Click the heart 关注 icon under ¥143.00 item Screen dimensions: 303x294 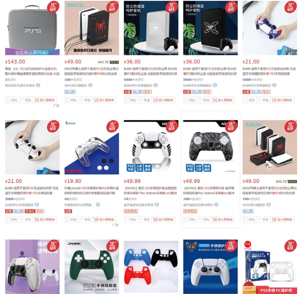(22, 100)
